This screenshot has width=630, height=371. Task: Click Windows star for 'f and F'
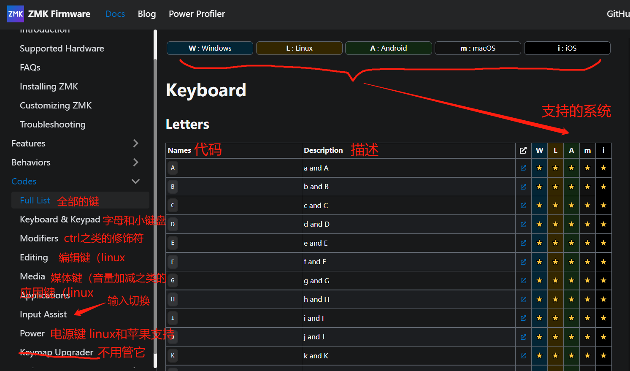coord(539,262)
